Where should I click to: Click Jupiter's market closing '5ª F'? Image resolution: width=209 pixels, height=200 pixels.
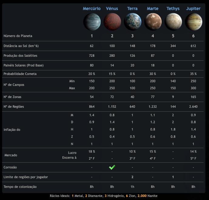[x=193, y=158]
